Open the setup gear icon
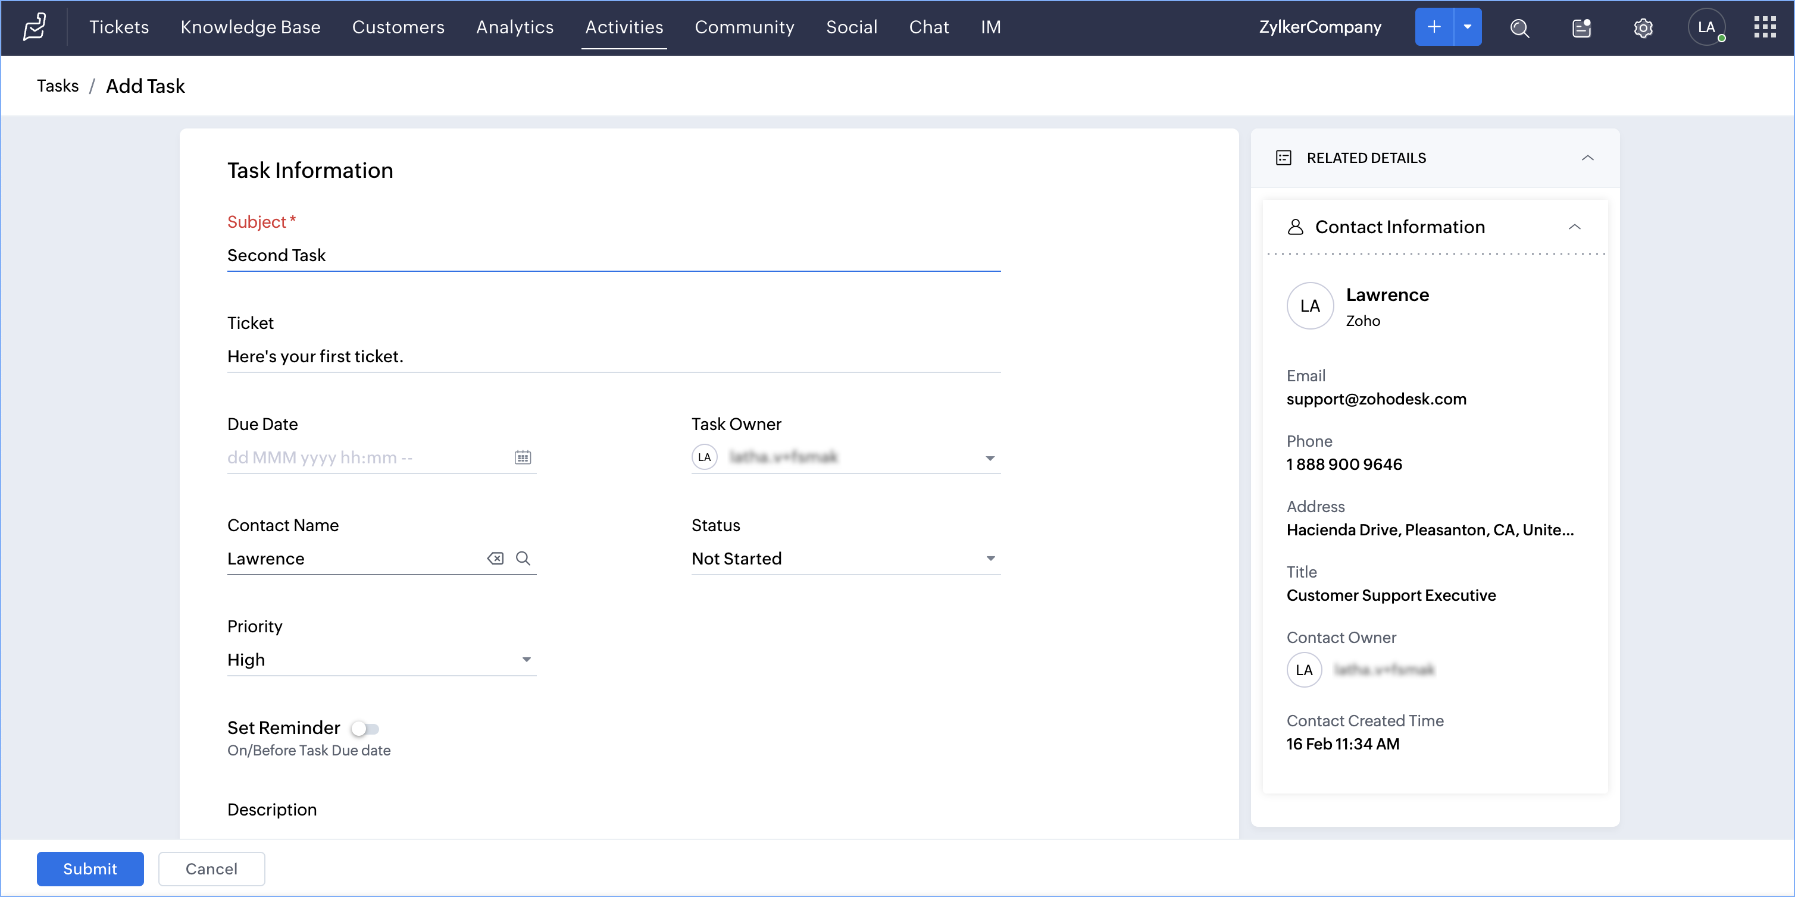Image resolution: width=1795 pixels, height=897 pixels. click(x=1643, y=28)
